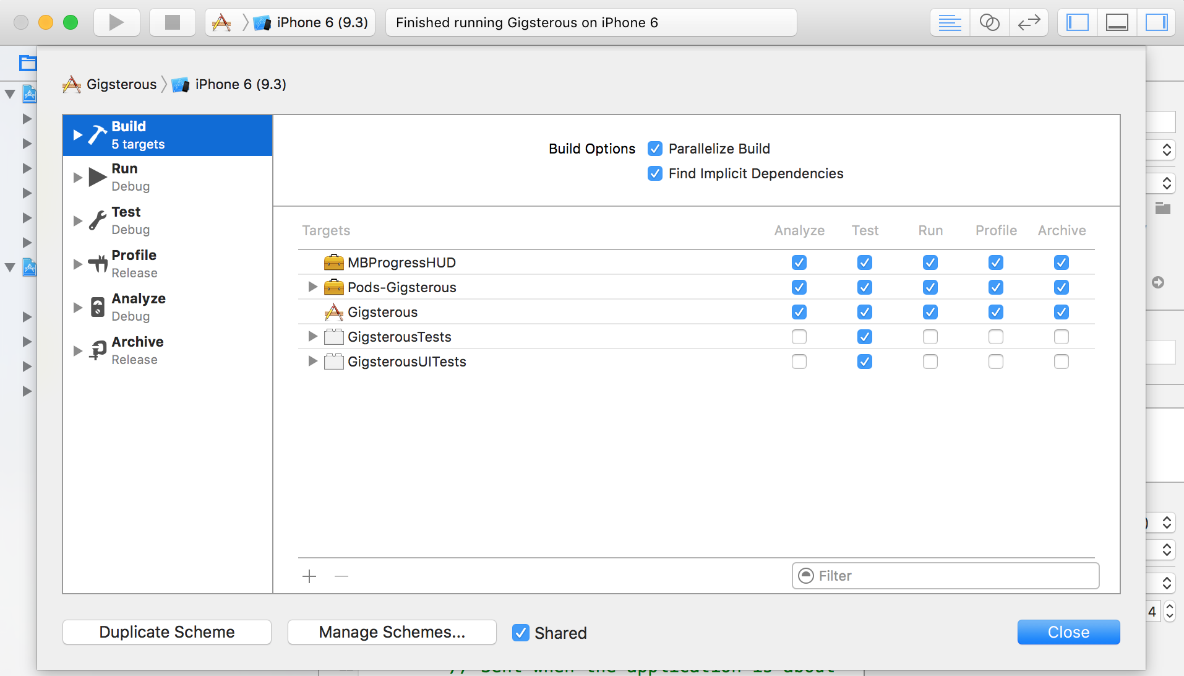Select the Analyze Debug action

(x=168, y=307)
